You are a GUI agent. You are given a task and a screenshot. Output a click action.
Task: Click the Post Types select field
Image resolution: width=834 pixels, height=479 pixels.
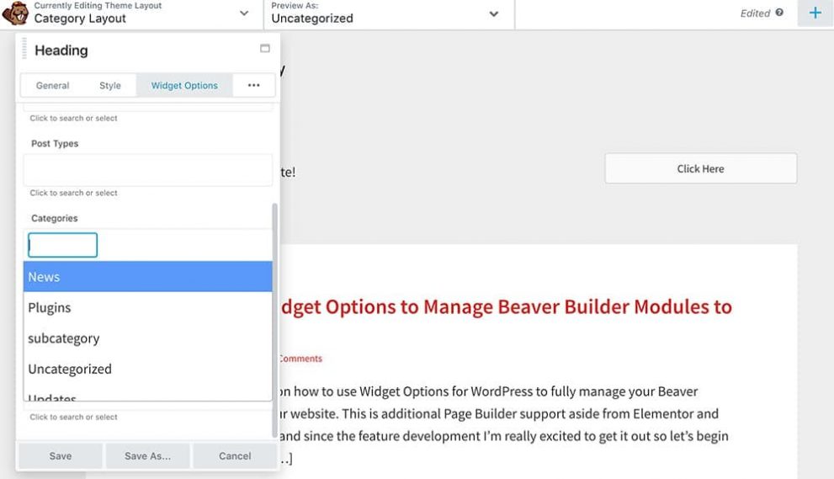[x=148, y=170]
